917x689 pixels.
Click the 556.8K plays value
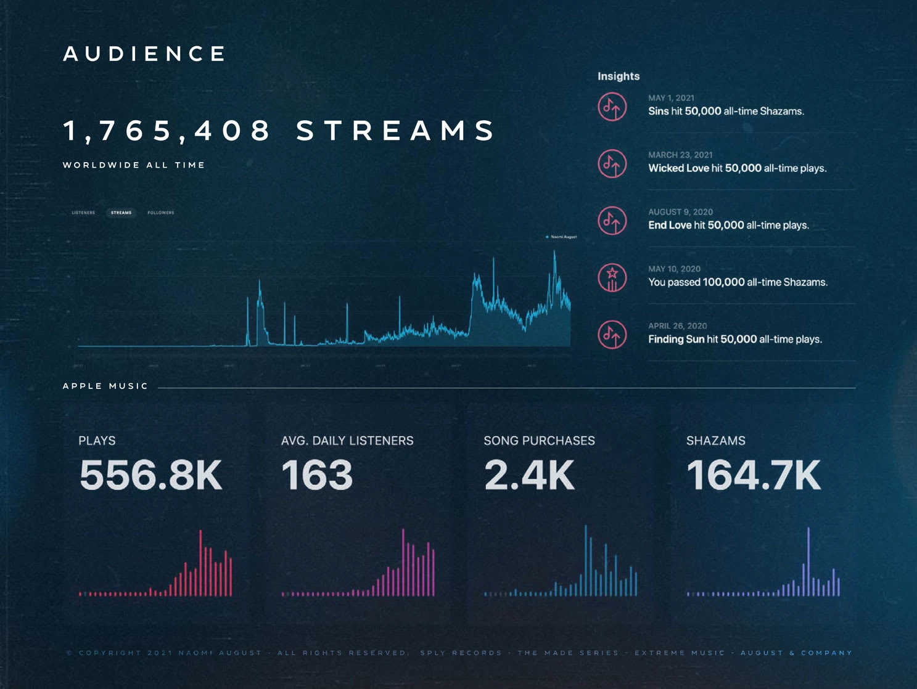tap(150, 475)
